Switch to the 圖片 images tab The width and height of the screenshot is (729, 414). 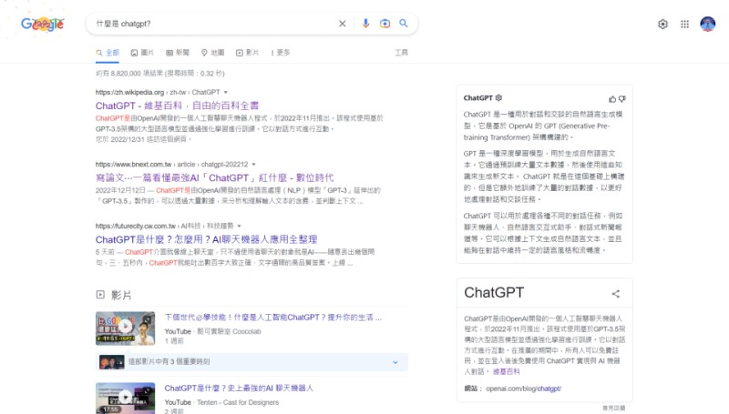point(142,53)
